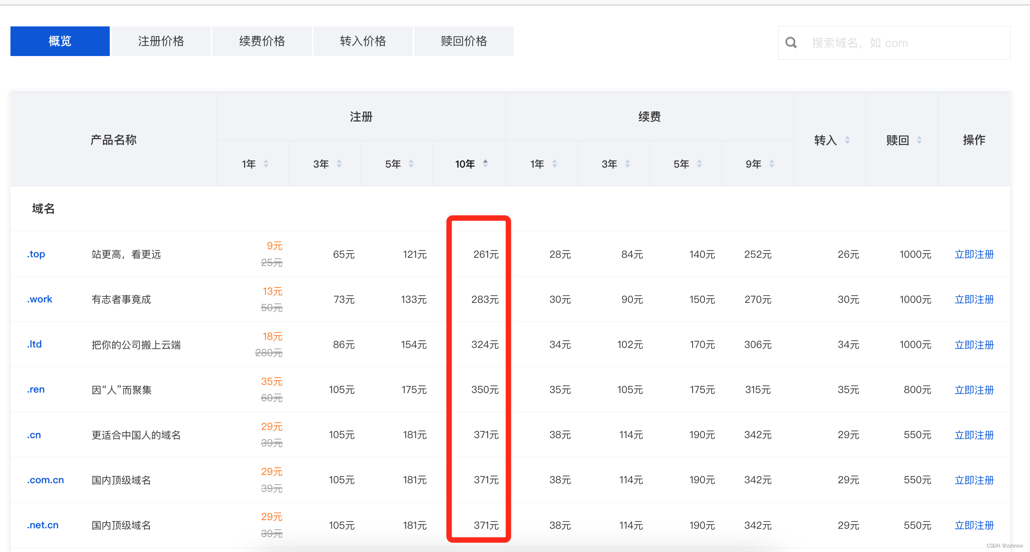Viewport: 1030px width, 552px height.
Task: Click the 306元 nine-year renewal for .ltd
Action: click(758, 344)
